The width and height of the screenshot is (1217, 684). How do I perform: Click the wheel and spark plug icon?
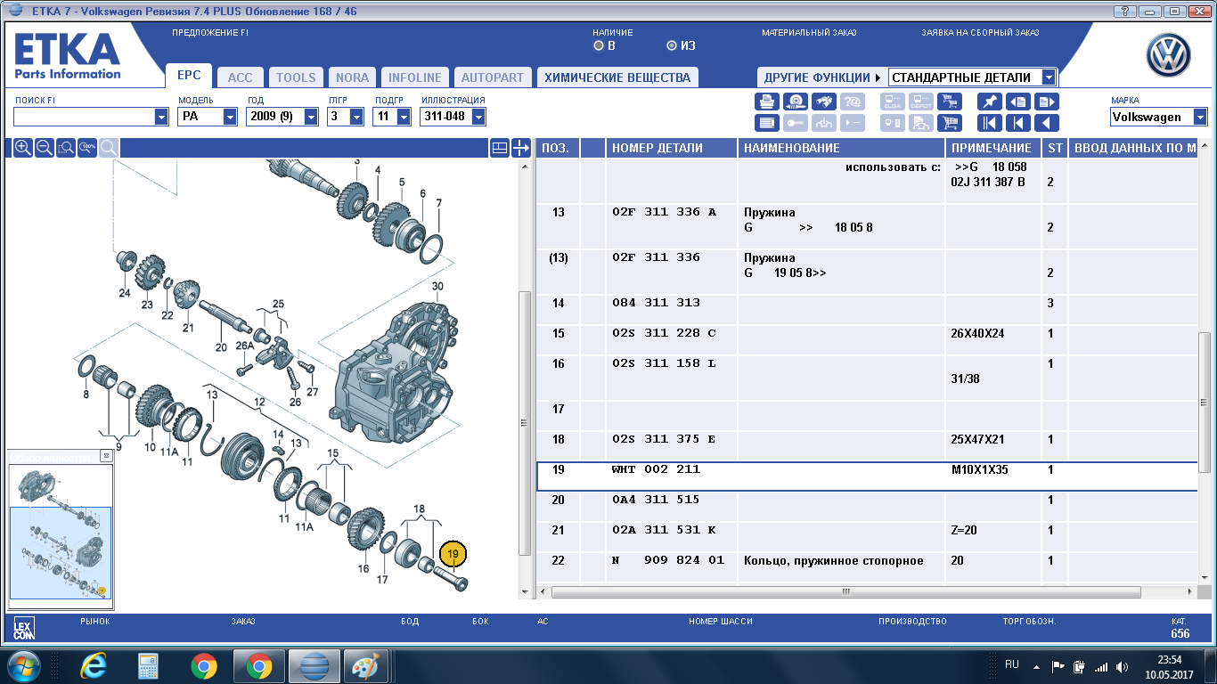click(x=797, y=102)
